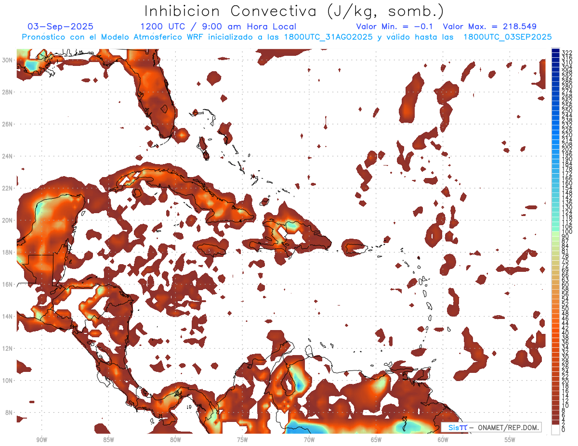This screenshot has height=446, width=578.
Task: Click the darkest blue swatch labeled 322
Action: 556,51
